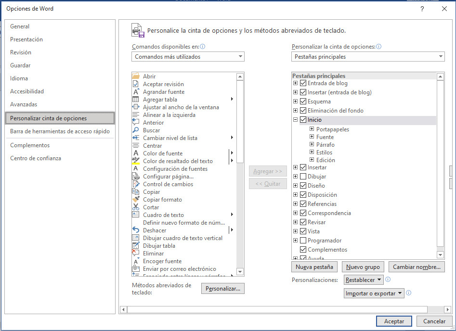Select the Abrir folder icon
Screen dimensions: 456x331
tap(136, 76)
